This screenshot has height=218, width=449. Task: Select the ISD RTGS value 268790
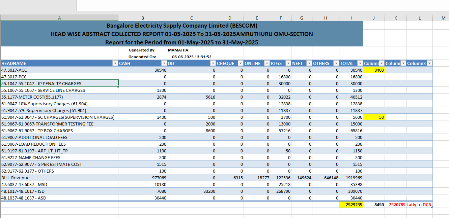click(281, 191)
